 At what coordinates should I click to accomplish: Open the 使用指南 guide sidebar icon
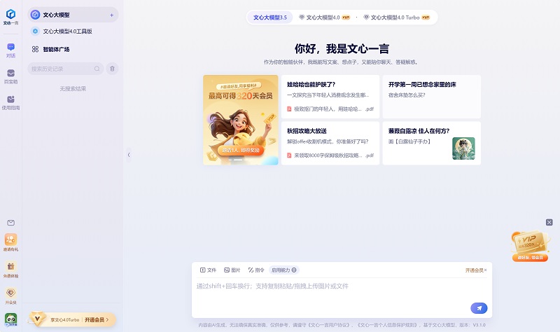tap(10, 102)
